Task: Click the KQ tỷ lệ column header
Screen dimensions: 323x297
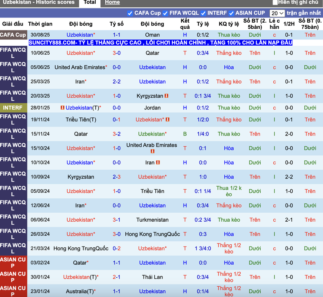Action: [229, 24]
